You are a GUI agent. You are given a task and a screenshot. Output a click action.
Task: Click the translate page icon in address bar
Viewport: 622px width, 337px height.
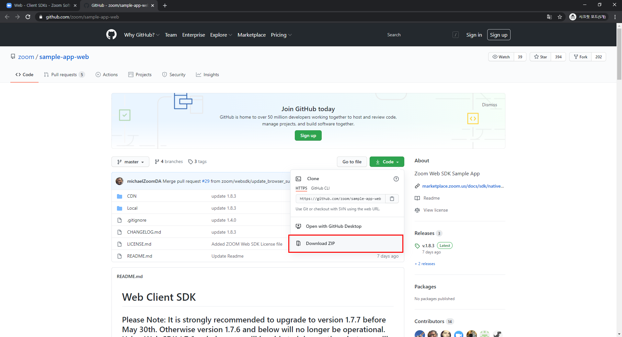click(x=549, y=17)
